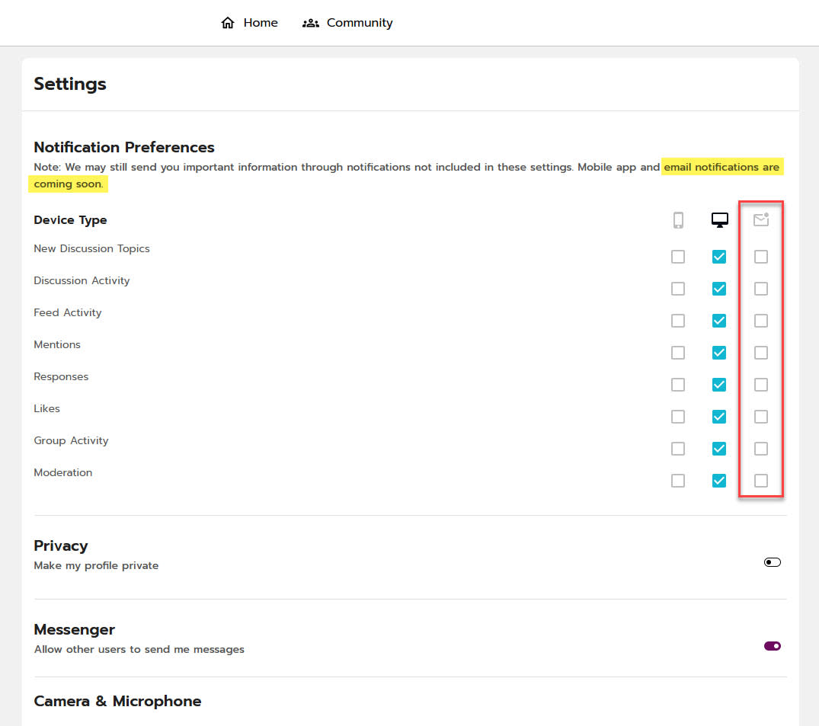Enable mobile notifications for Discussion Activity
This screenshot has width=819, height=726.
point(678,288)
